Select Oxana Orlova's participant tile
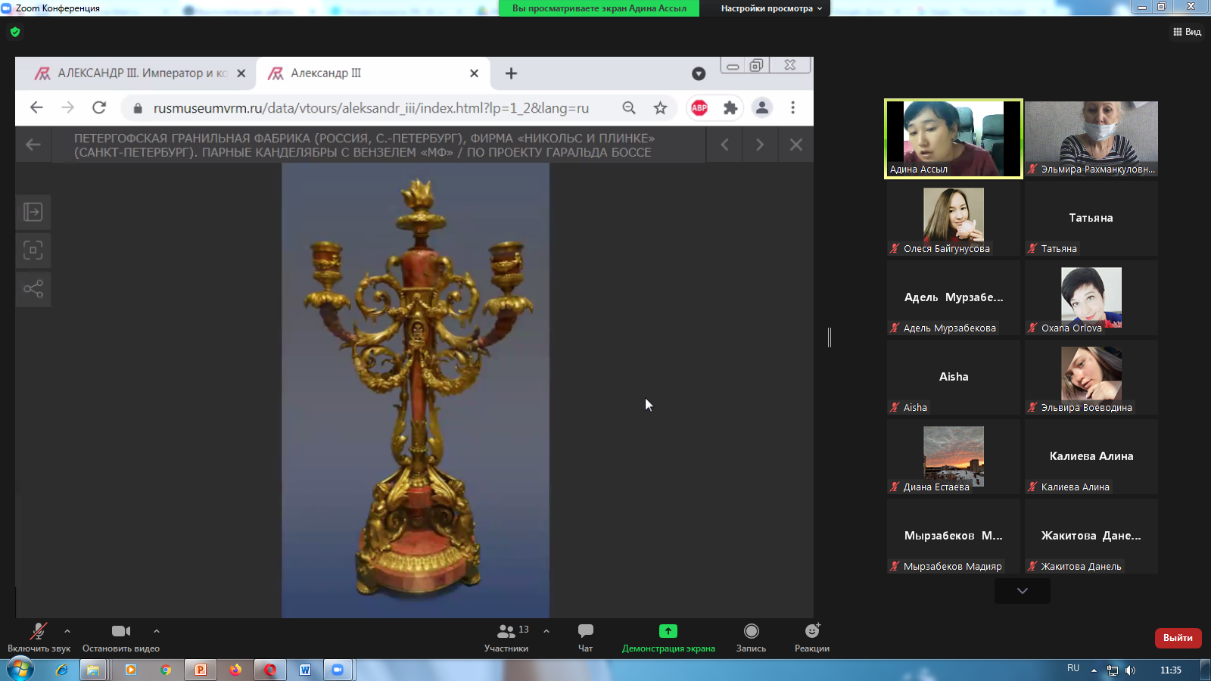This screenshot has height=681, width=1211. click(1091, 297)
